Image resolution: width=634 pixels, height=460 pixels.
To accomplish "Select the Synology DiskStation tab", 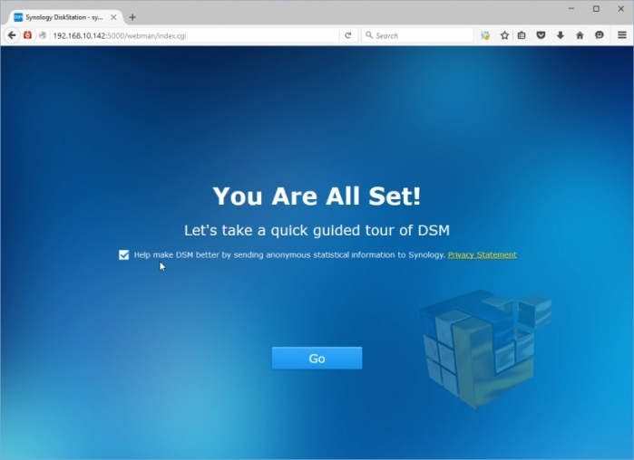I will (64, 17).
